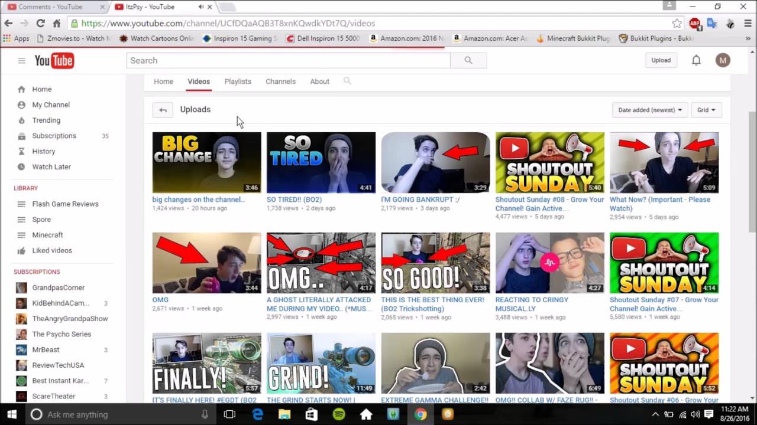Close the ItzPsy - YouTube tab
The height and width of the screenshot is (425, 757).
[x=209, y=7]
